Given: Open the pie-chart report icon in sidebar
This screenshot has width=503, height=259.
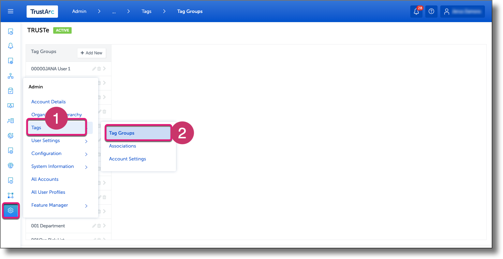Looking at the screenshot, I should (x=11, y=32).
